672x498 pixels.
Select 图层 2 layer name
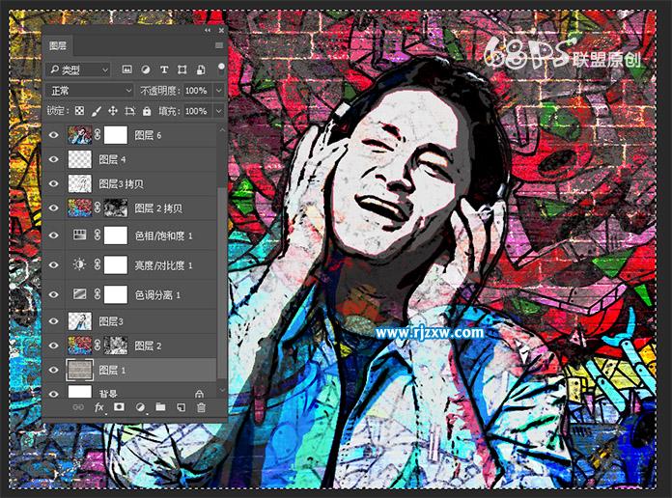(x=148, y=346)
